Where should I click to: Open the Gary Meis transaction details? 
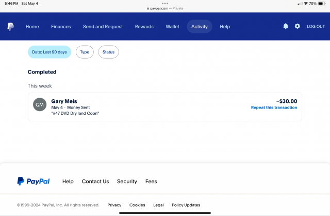[x=155, y=107]
